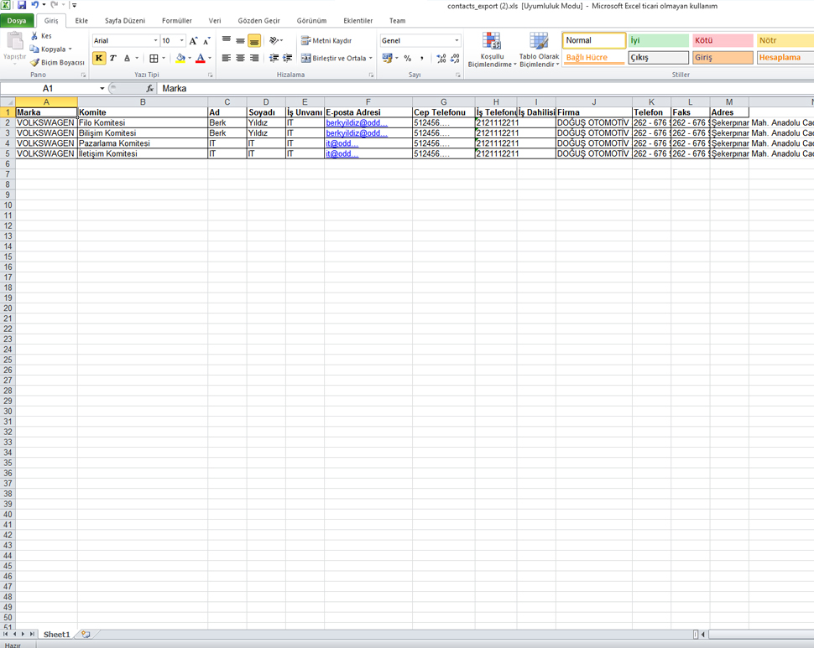Select the Filo Komitesi cell
The height and width of the screenshot is (648, 814).
click(x=143, y=123)
